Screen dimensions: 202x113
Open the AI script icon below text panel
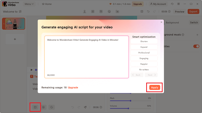35,107
